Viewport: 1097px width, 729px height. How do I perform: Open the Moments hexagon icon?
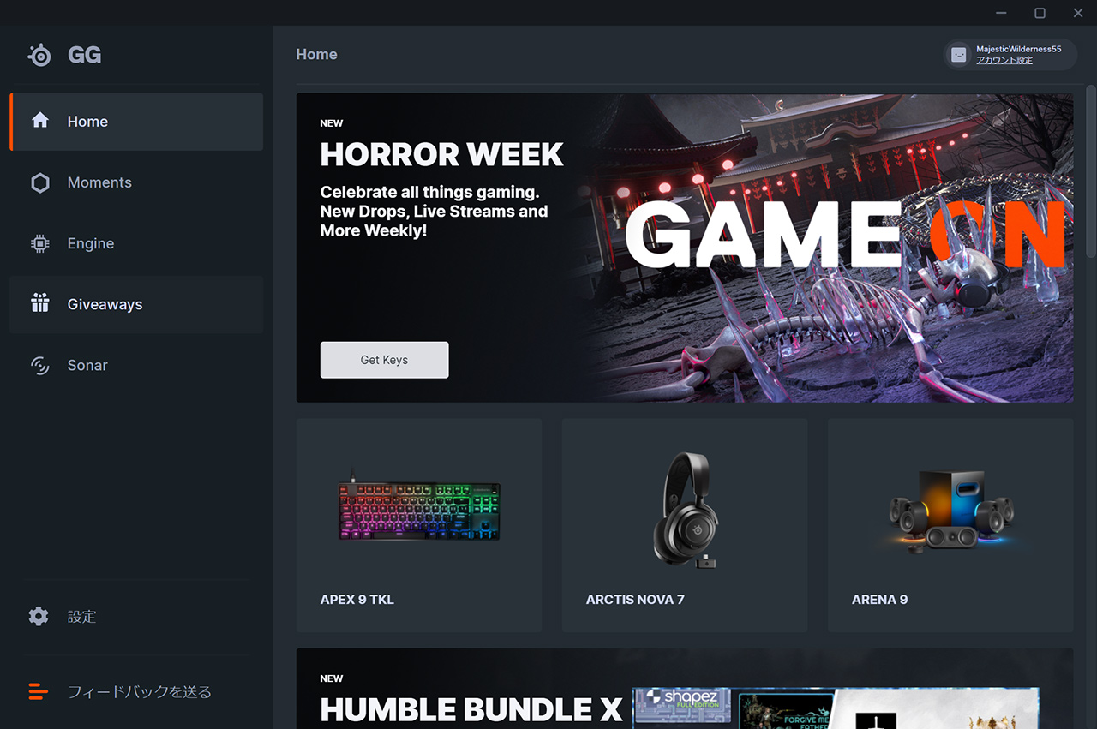pyautogui.click(x=40, y=182)
